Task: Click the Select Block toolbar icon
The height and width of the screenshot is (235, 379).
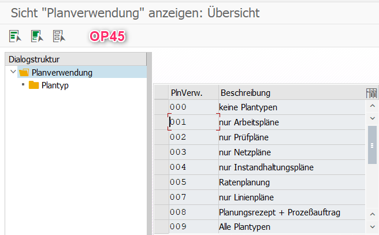Action: (x=37, y=36)
